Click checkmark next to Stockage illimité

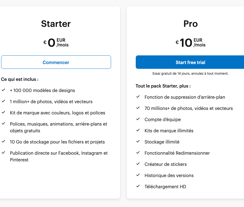pyautogui.click(x=138, y=142)
